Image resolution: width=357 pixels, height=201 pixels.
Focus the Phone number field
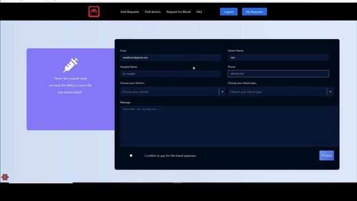278,74
